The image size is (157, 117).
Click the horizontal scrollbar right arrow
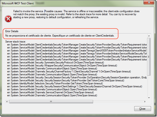click(145, 102)
